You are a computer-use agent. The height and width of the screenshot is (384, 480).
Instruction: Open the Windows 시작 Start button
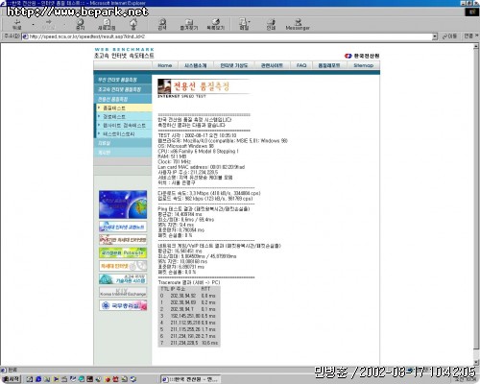tap(11, 379)
